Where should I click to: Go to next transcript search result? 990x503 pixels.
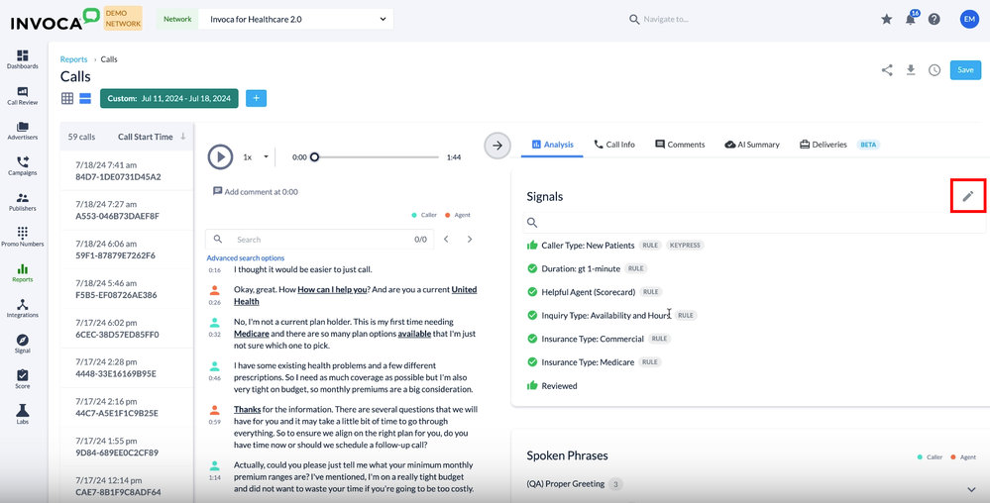pos(469,240)
